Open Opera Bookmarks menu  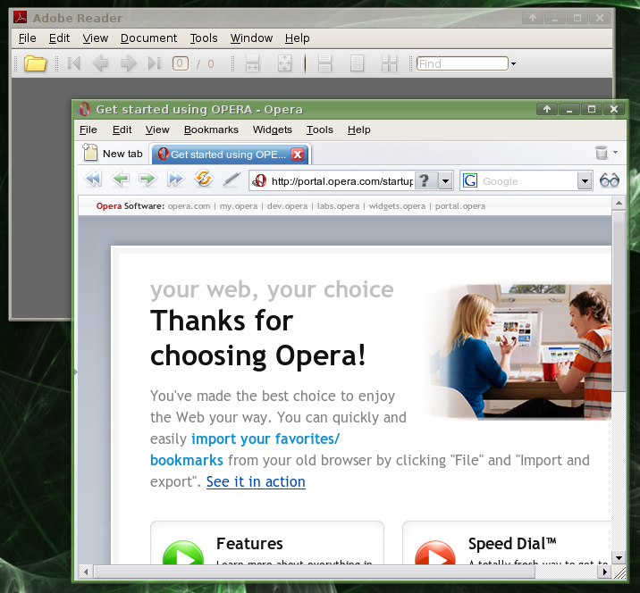(211, 129)
